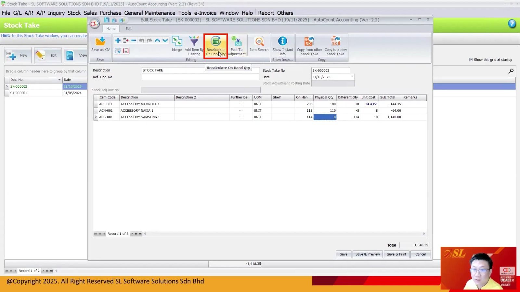Select Physical Qty 190 cell

point(325,104)
